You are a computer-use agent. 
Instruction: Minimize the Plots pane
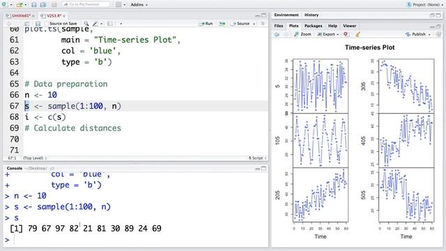432,26
